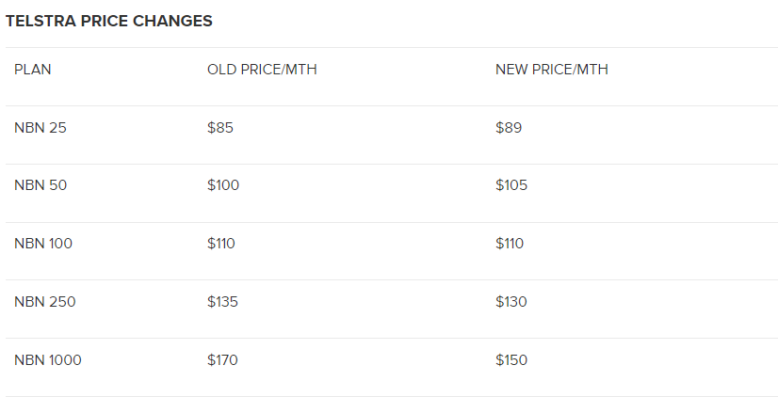The height and width of the screenshot is (397, 778).
Task: Click NBN 100 old price $110
Action: [x=221, y=244]
